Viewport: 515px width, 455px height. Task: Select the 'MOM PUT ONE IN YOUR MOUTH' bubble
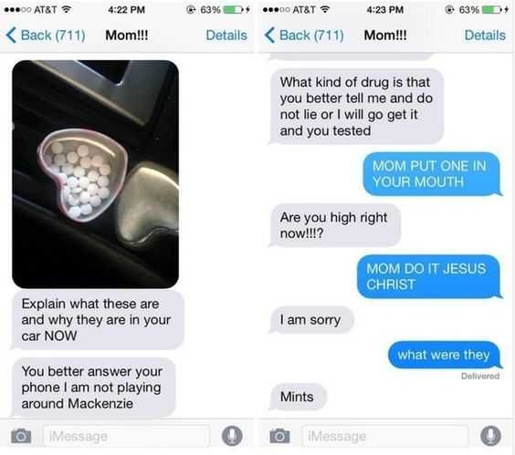[x=432, y=174]
